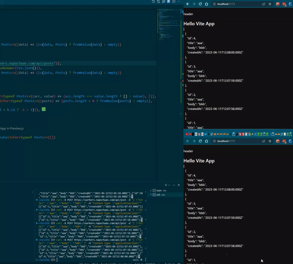Go forward in the upper browser window
The width and height of the screenshot is (293, 264).
[194, 4]
